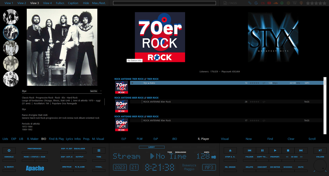The height and width of the screenshot is (176, 329).
Task: Click the audio file TAGS icon
Action: coord(225,3)
